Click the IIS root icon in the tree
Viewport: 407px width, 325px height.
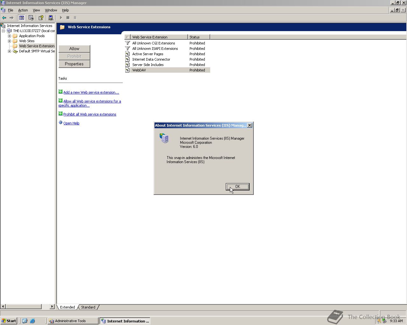click(x=3, y=26)
